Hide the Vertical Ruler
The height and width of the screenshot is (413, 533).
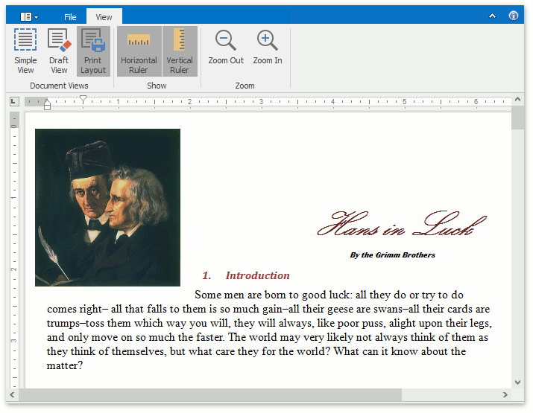[x=179, y=51]
